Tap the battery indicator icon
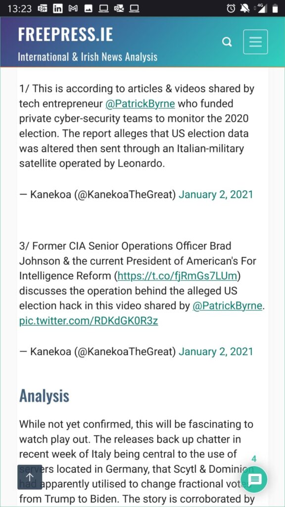The height and width of the screenshot is (507, 285). click(x=275, y=9)
